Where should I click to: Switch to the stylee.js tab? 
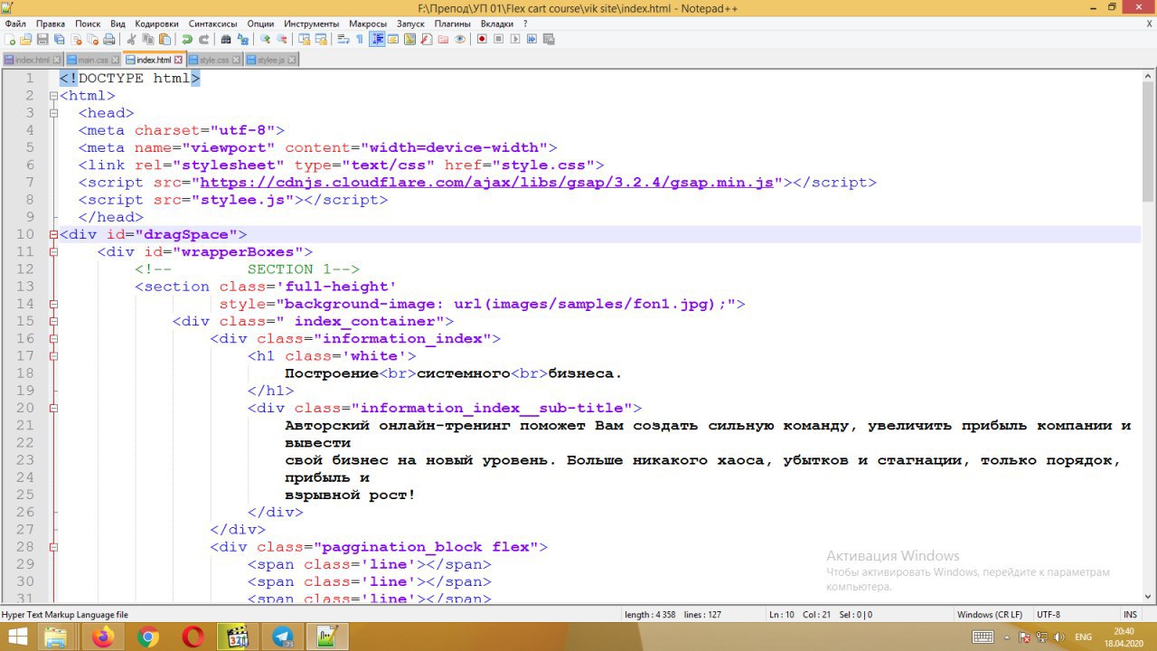[x=270, y=60]
